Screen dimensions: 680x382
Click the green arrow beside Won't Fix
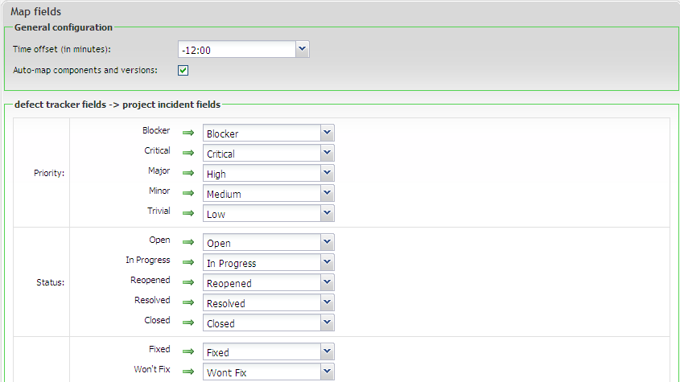(x=188, y=371)
